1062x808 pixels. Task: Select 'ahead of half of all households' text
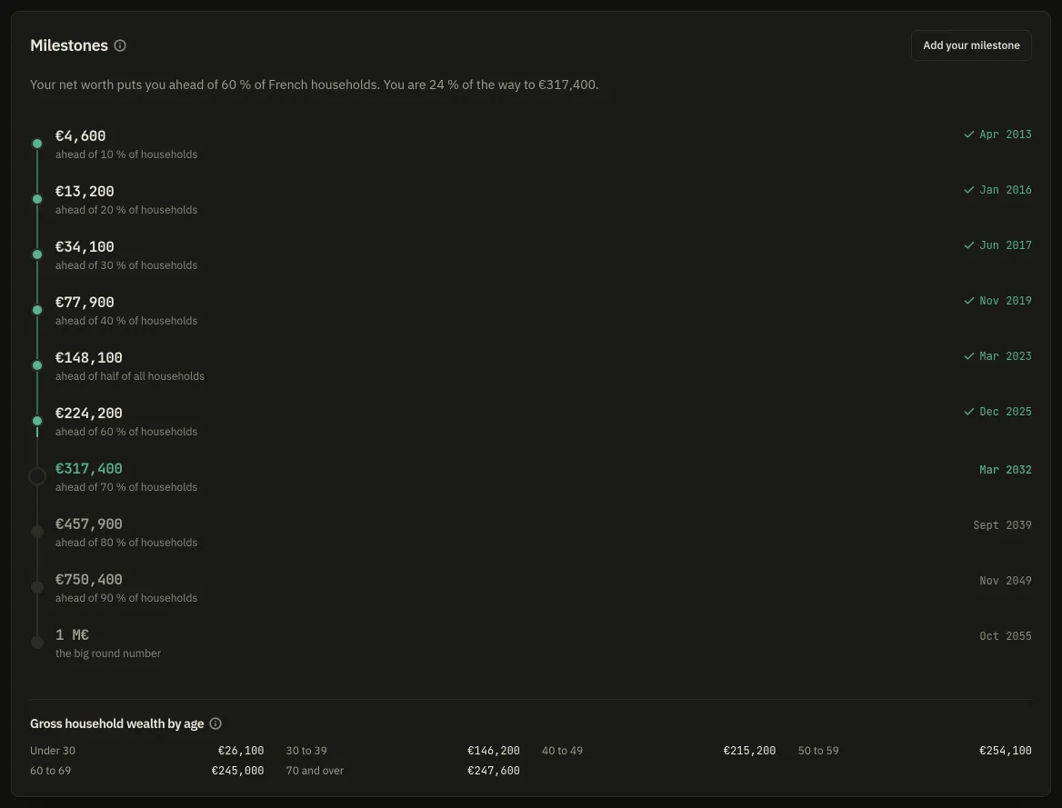(x=129, y=376)
